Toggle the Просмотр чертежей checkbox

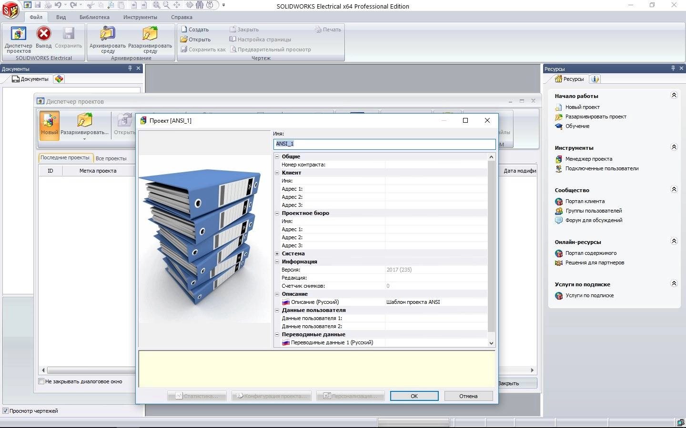(x=6, y=411)
